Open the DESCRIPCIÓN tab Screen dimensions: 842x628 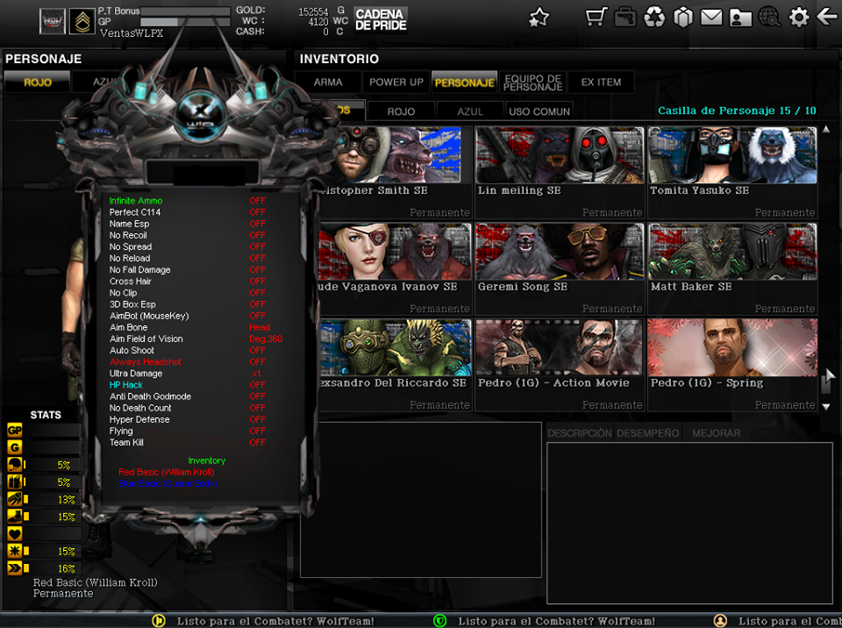click(580, 433)
